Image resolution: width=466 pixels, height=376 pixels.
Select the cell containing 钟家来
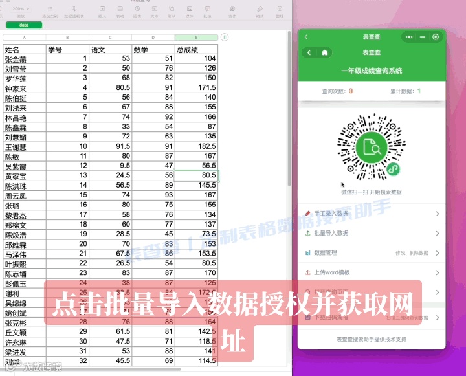coord(25,88)
